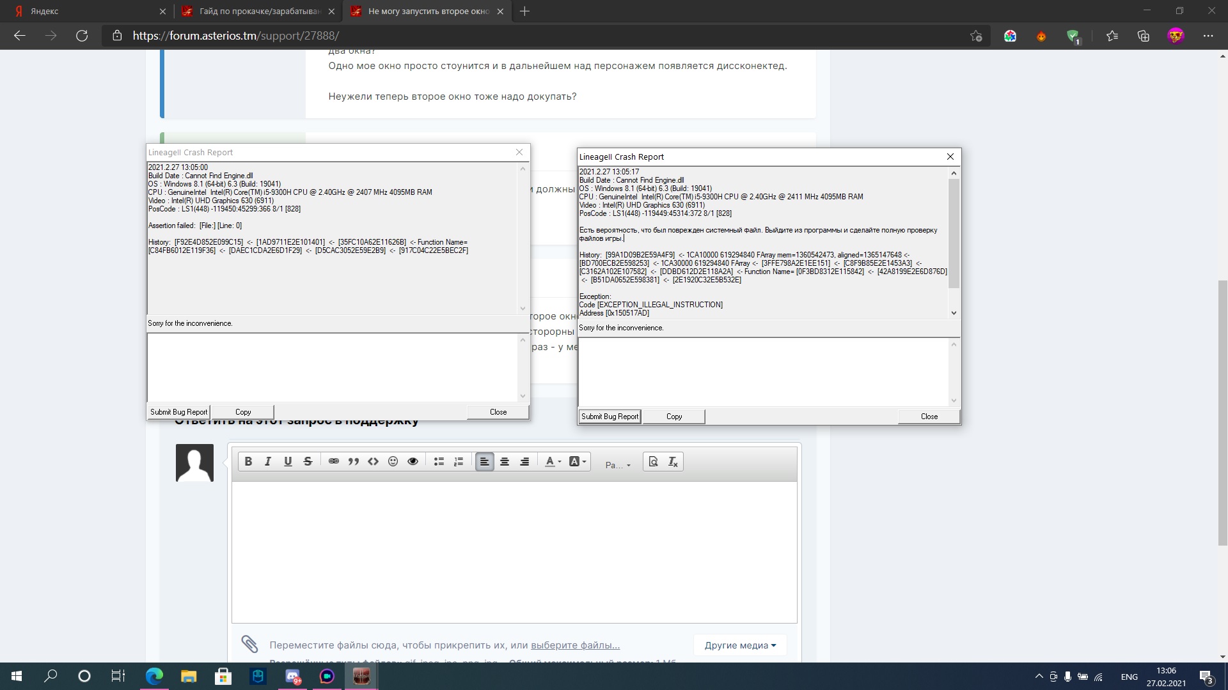Insert spoiler with eye icon
Image resolution: width=1228 pixels, height=690 pixels.
pyautogui.click(x=413, y=461)
